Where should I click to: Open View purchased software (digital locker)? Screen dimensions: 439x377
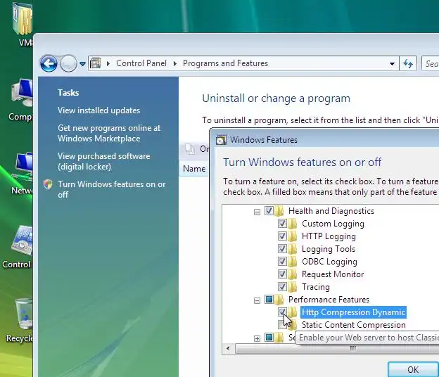click(x=103, y=161)
